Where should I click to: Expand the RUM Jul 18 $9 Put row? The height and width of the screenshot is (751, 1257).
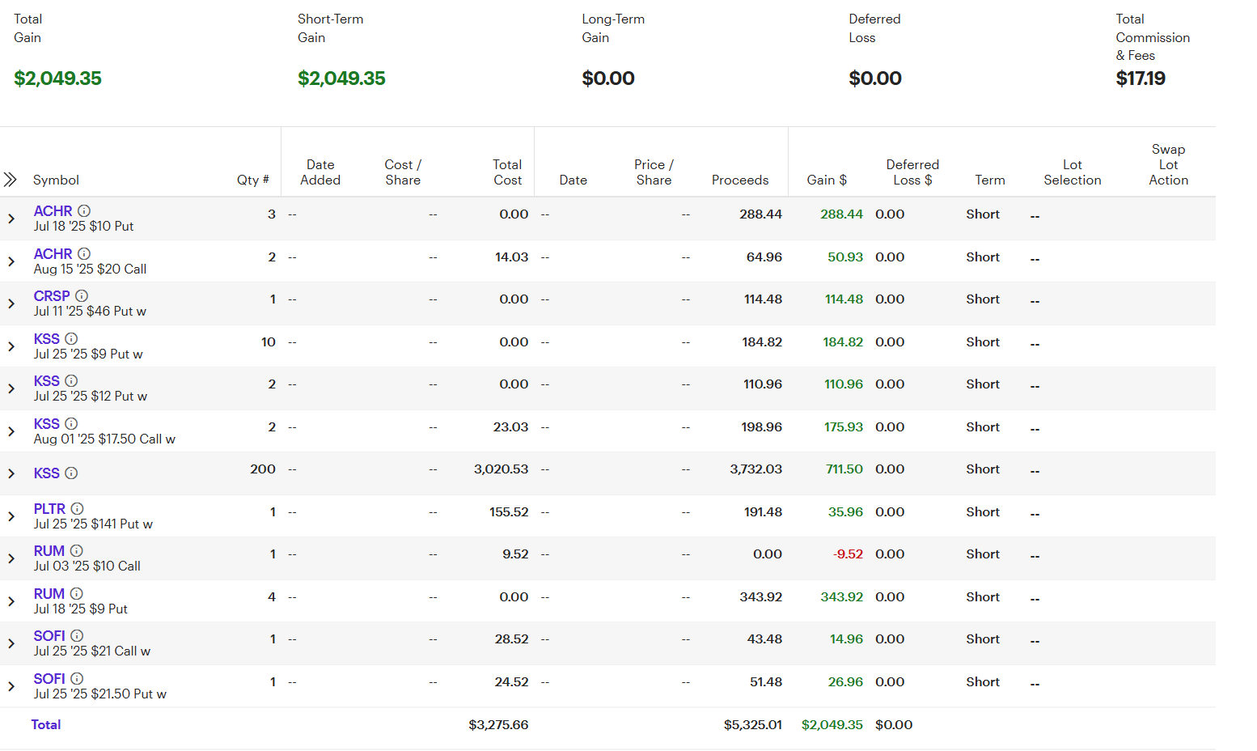coord(11,601)
